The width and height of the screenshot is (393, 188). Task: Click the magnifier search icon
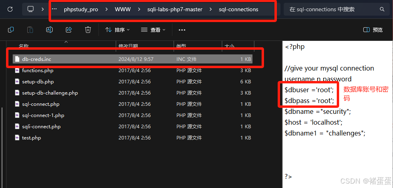(x=382, y=10)
